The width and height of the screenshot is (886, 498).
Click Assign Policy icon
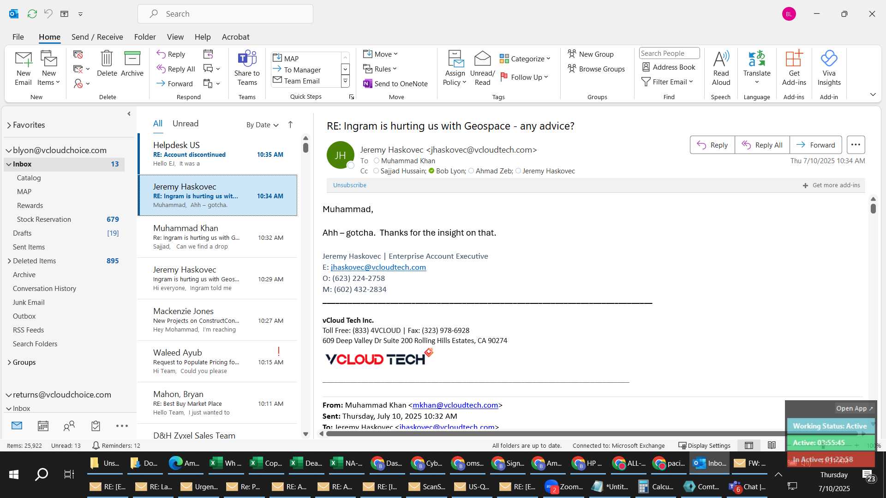click(455, 68)
